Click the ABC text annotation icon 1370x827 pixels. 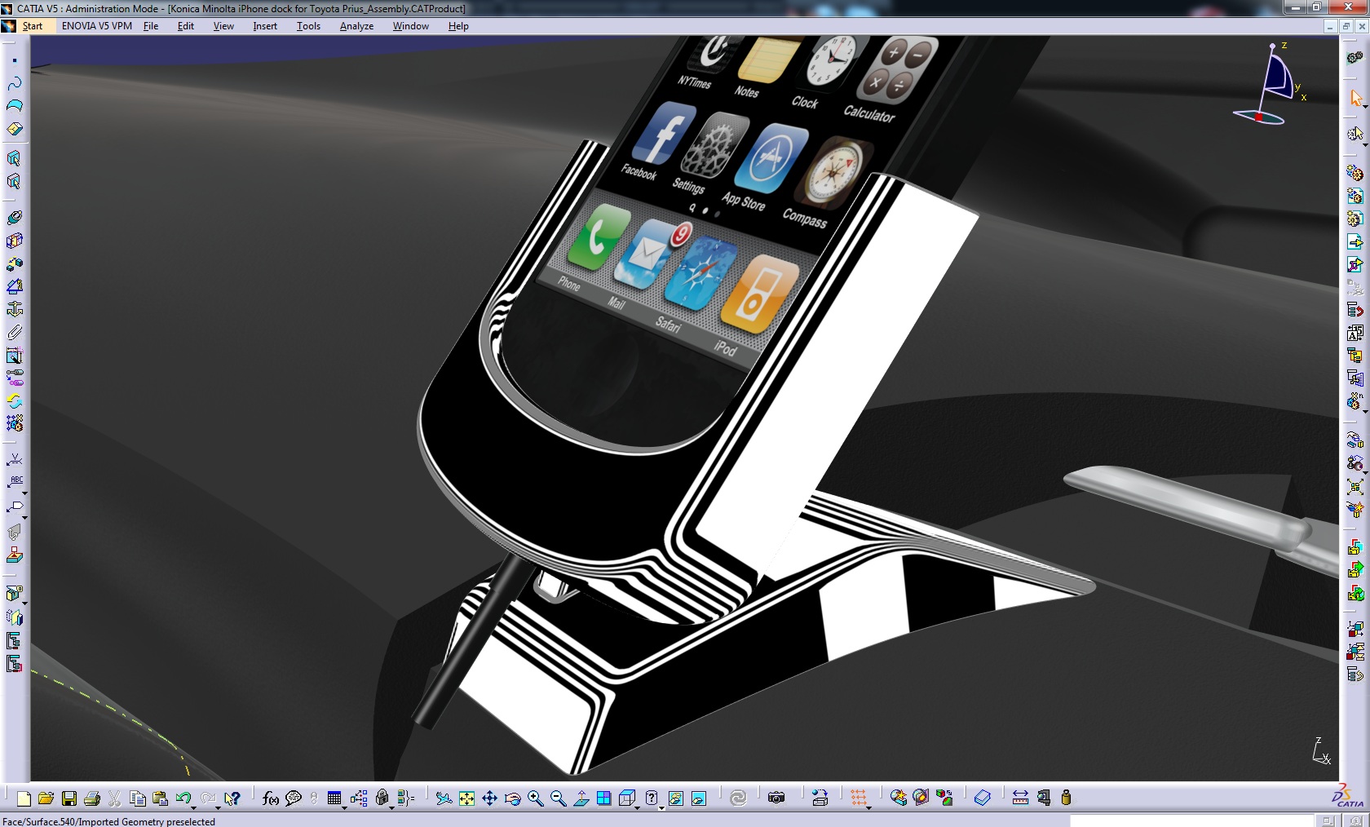[15, 481]
